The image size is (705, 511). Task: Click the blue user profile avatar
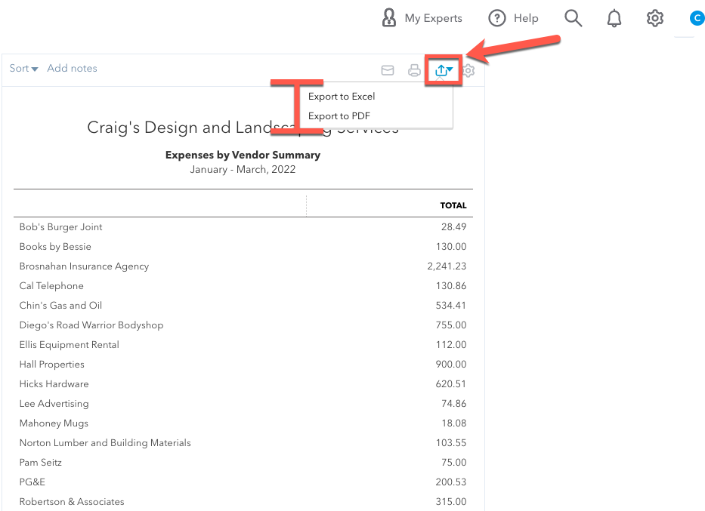tap(697, 18)
